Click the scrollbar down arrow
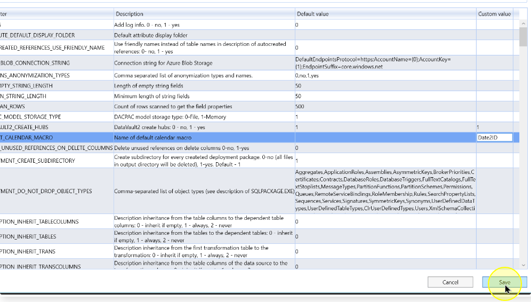 pyautogui.click(x=523, y=265)
